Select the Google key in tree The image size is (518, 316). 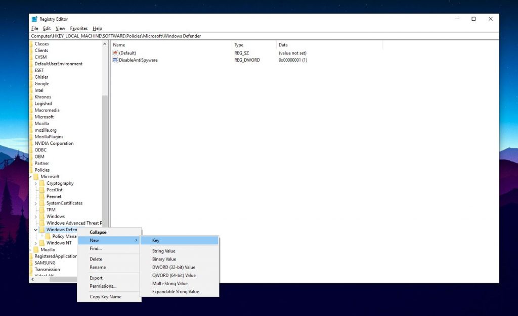click(x=41, y=84)
